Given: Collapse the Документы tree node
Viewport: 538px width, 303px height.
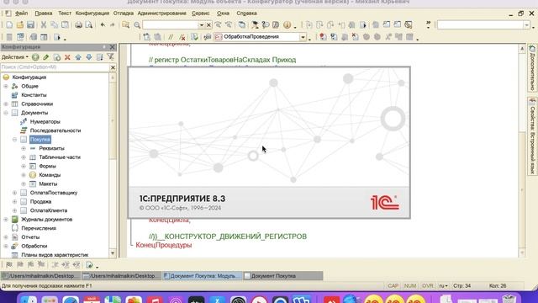Looking at the screenshot, I should [x=6, y=113].
